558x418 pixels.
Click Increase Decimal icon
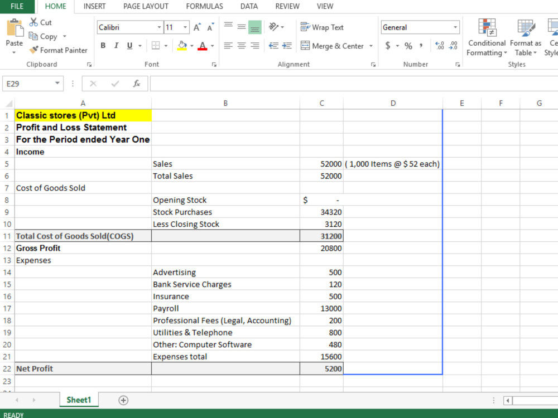tap(440, 46)
